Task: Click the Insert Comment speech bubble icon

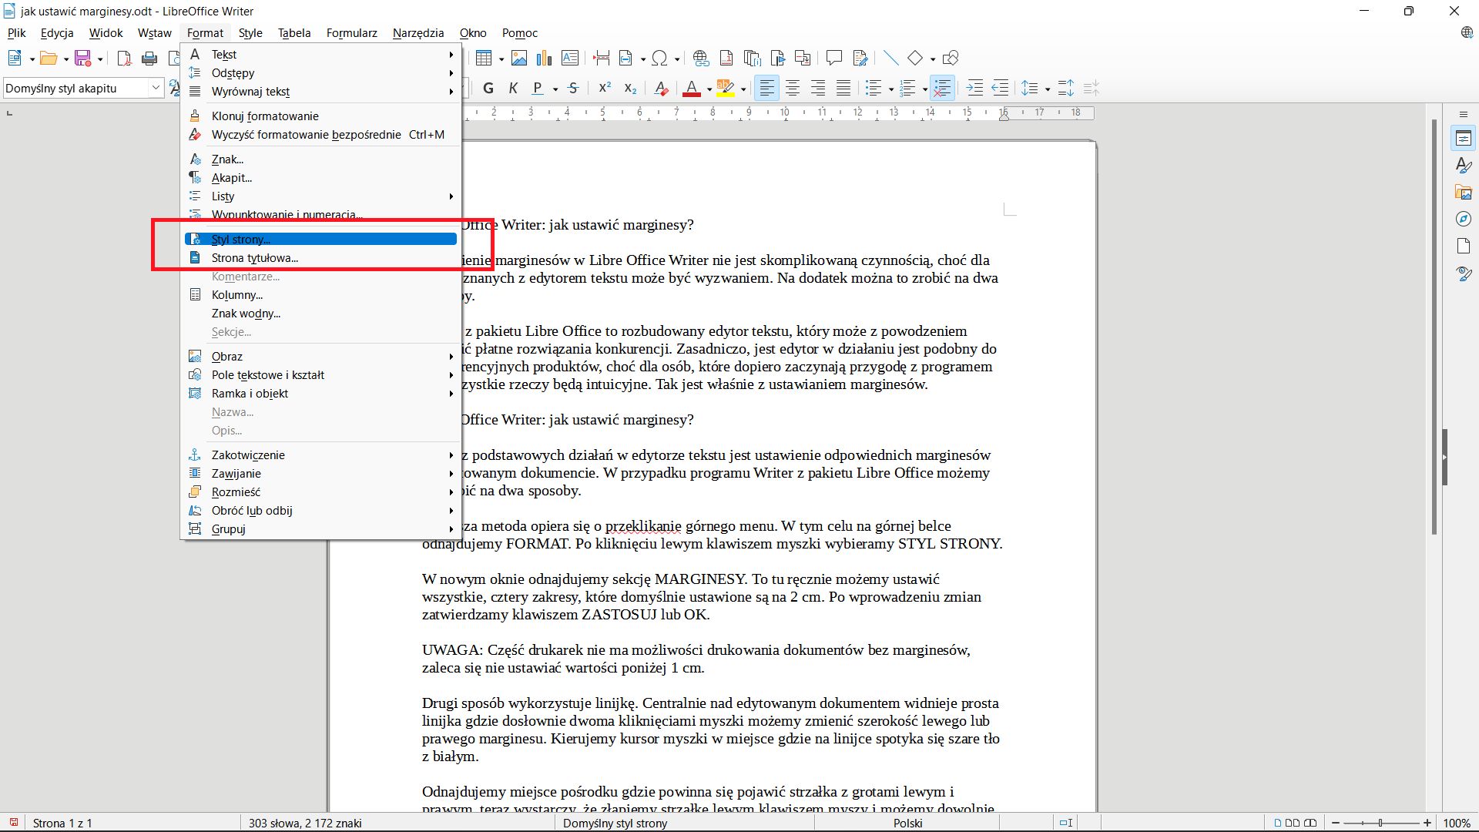Action: click(833, 58)
